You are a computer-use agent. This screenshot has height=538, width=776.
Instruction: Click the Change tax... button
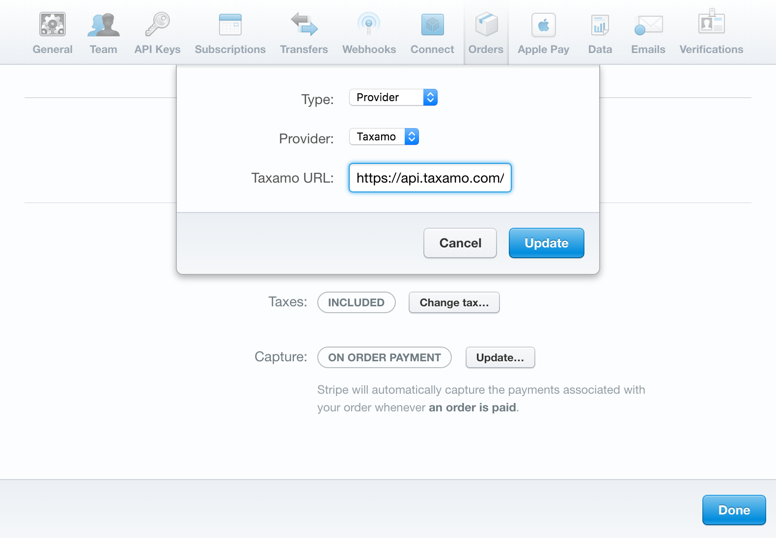(x=454, y=302)
